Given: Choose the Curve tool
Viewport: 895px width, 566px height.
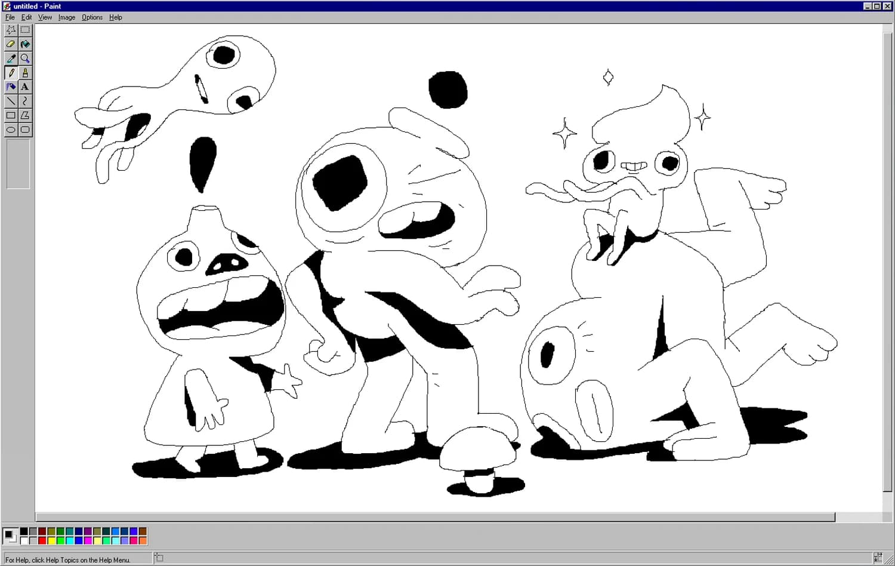Looking at the screenshot, I should click(25, 101).
